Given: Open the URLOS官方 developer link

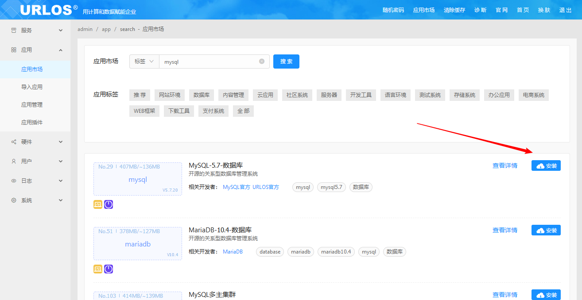Looking at the screenshot, I should coord(266,187).
